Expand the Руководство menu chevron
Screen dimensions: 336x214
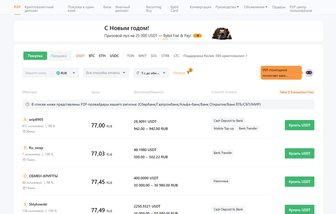click(238, 7)
